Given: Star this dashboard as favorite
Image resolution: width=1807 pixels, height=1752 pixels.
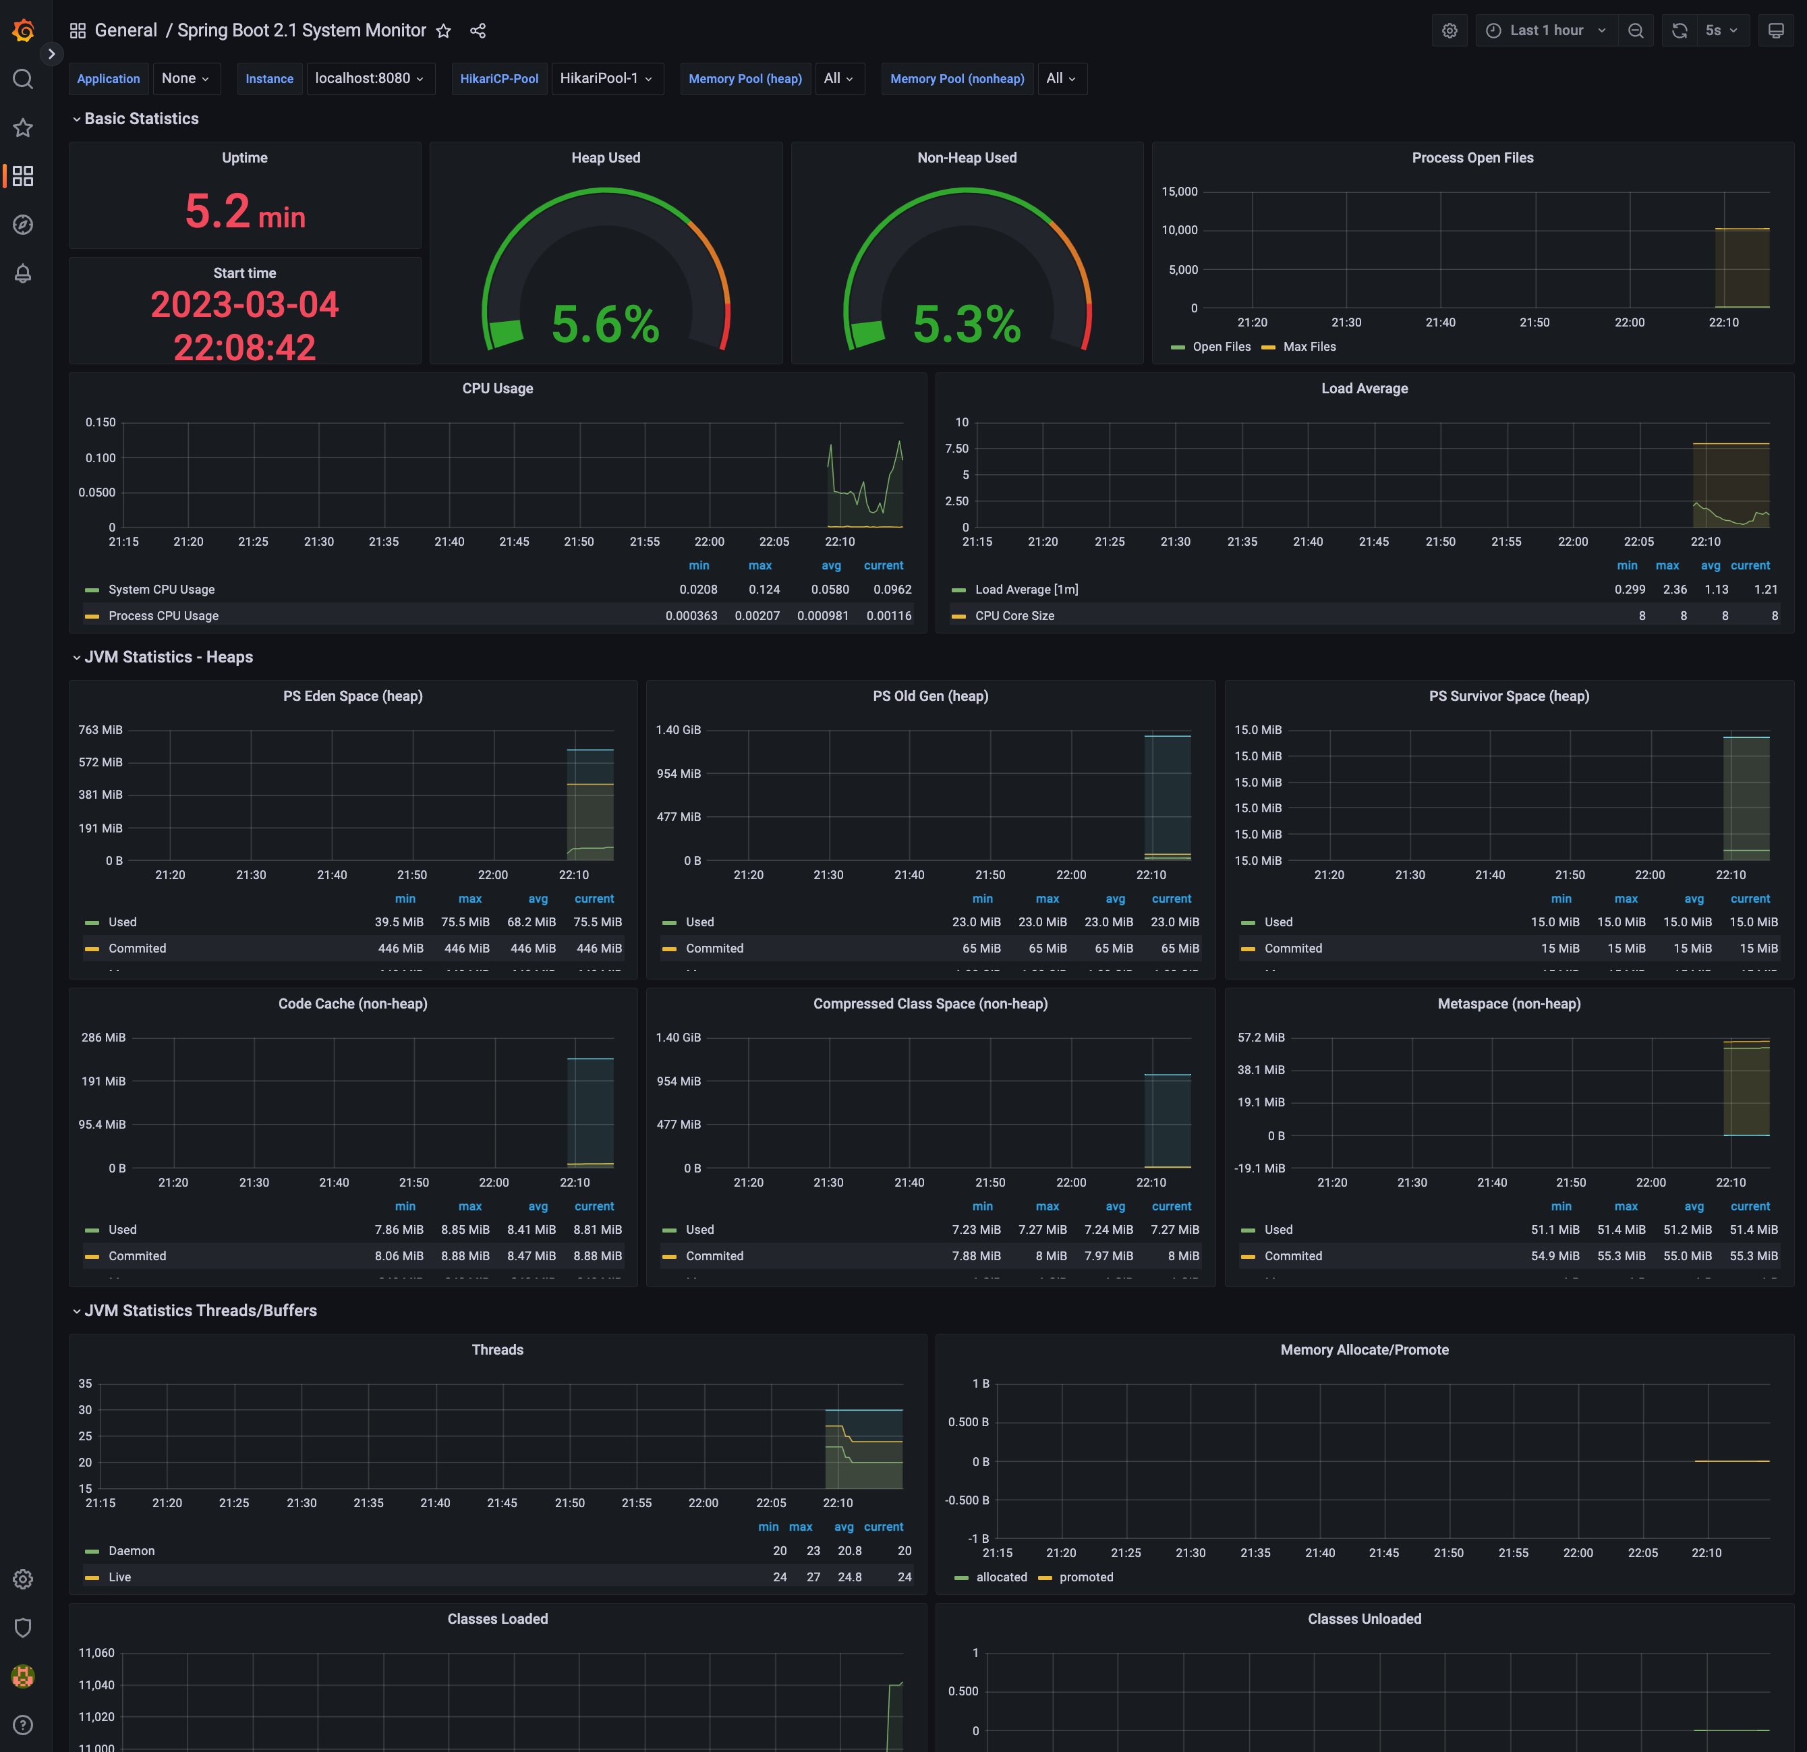Looking at the screenshot, I should 443,31.
